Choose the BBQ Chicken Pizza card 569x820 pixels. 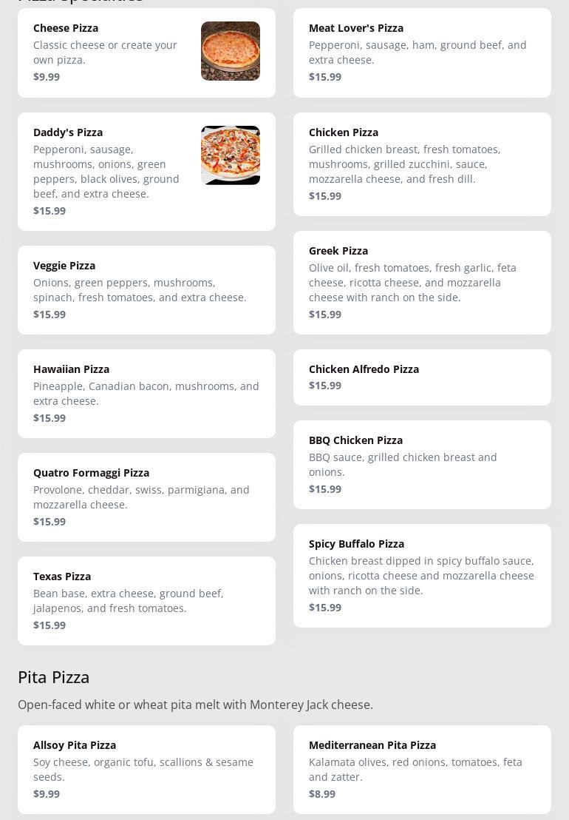[422, 465]
